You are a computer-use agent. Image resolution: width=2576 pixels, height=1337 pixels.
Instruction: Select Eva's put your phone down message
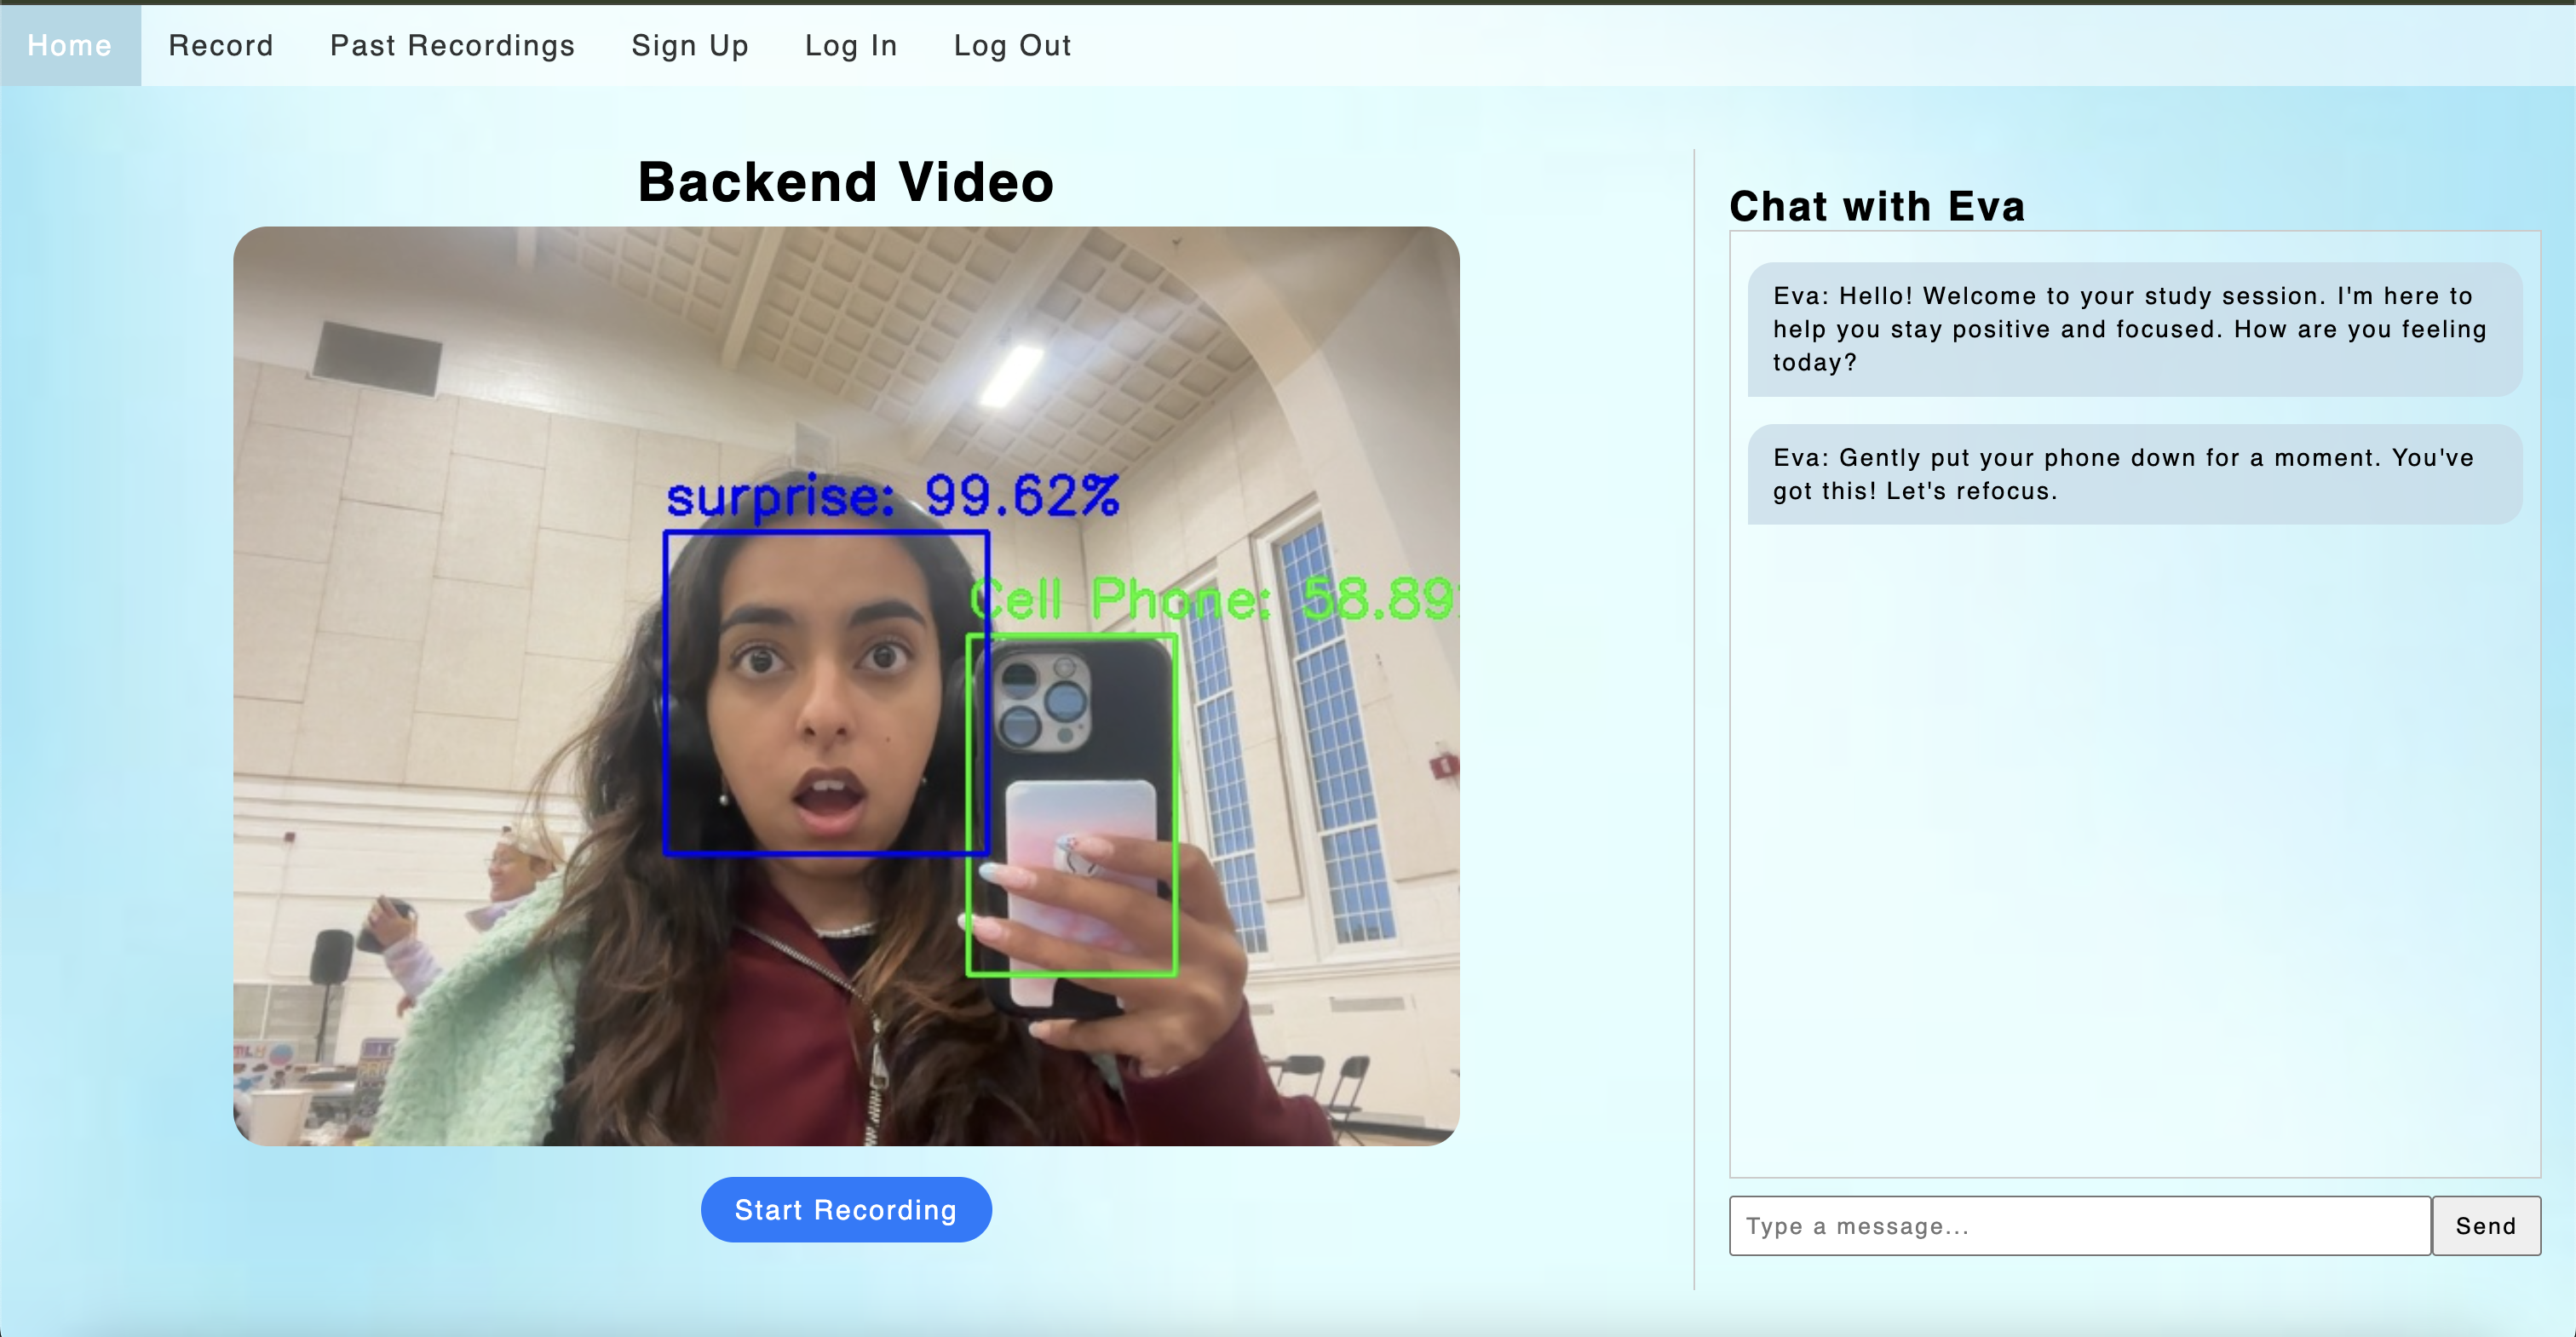pyautogui.click(x=2133, y=474)
